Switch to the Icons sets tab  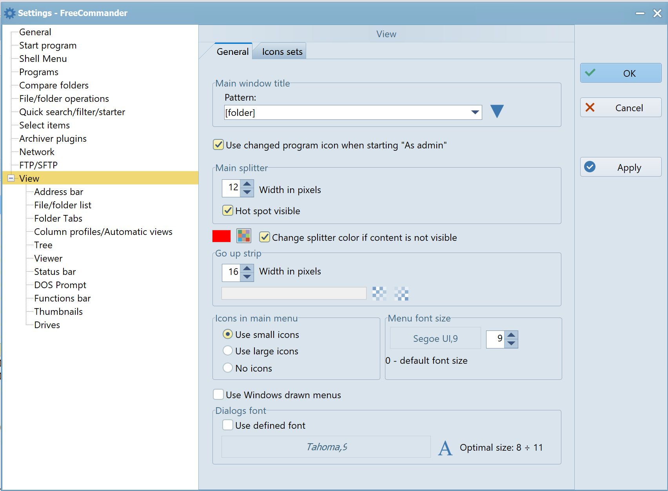282,52
